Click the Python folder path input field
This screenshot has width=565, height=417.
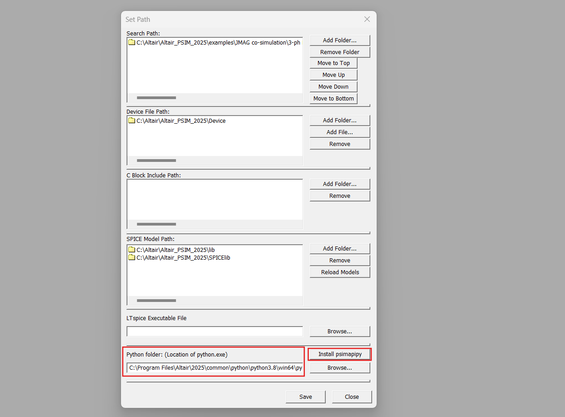pos(215,368)
